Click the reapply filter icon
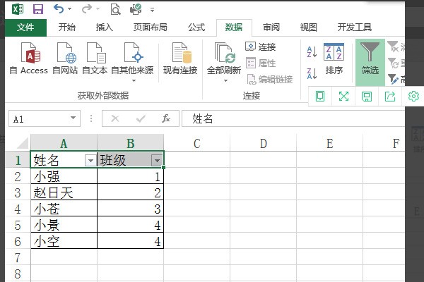The height and width of the screenshot is (282, 424). click(x=394, y=63)
